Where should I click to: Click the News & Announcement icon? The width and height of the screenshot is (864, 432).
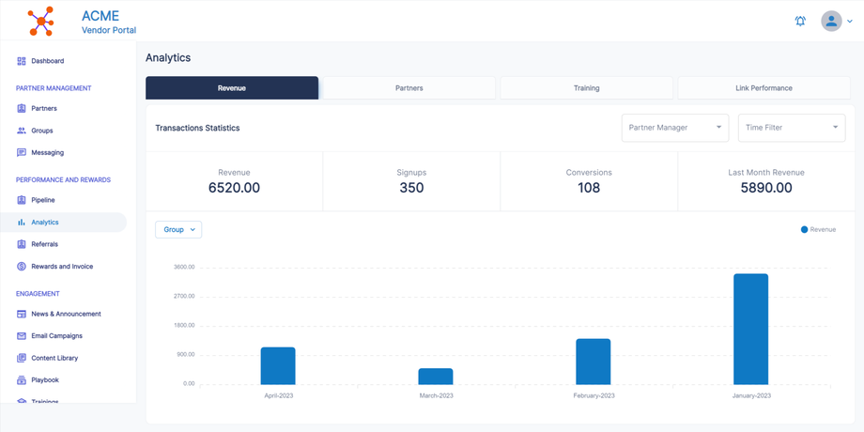click(22, 314)
